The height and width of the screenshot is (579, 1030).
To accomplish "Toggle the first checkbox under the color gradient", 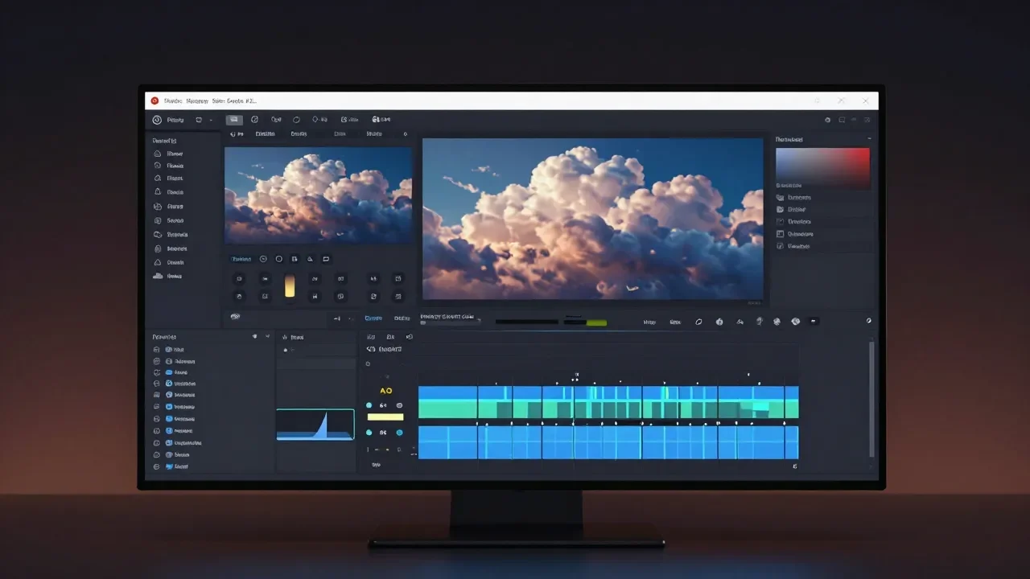I will pos(780,197).
